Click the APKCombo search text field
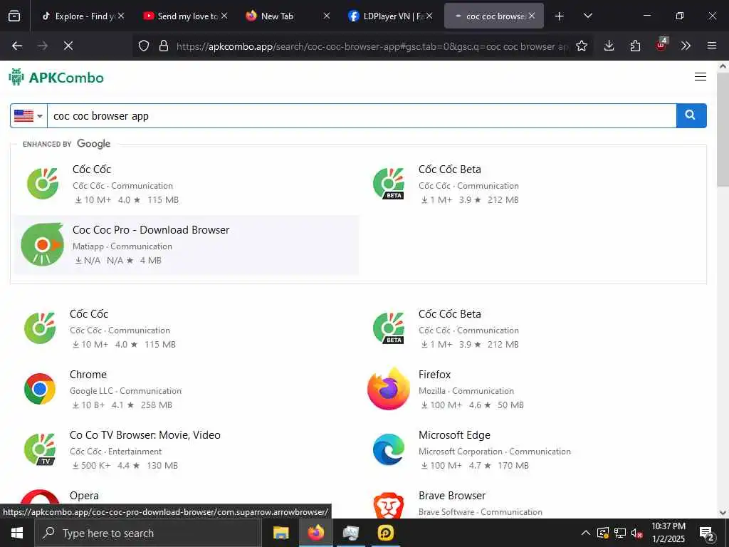 tap(362, 116)
